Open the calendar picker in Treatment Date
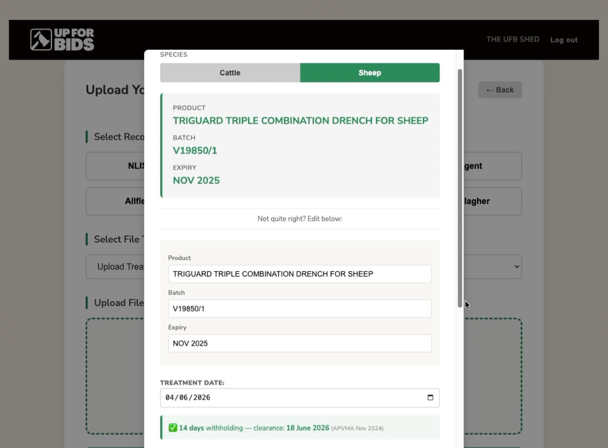 (430, 397)
